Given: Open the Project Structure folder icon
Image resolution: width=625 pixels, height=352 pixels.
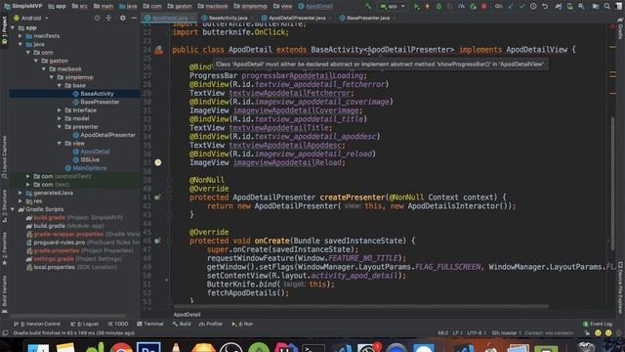Looking at the screenshot, I should pos(596,6).
